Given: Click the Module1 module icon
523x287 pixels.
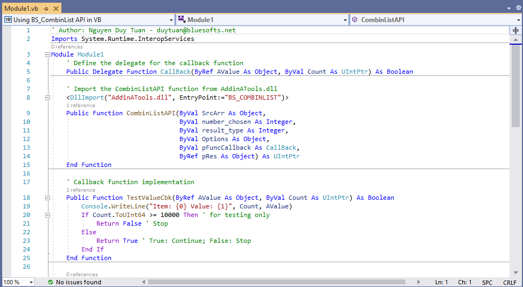Looking at the screenshot, I should [182, 20].
